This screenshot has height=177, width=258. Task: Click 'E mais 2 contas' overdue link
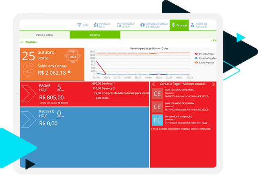point(180,128)
